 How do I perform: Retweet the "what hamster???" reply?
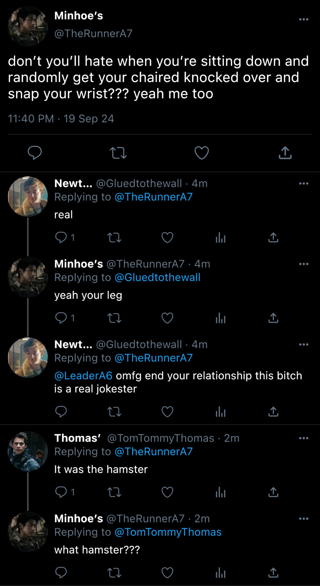click(x=114, y=573)
